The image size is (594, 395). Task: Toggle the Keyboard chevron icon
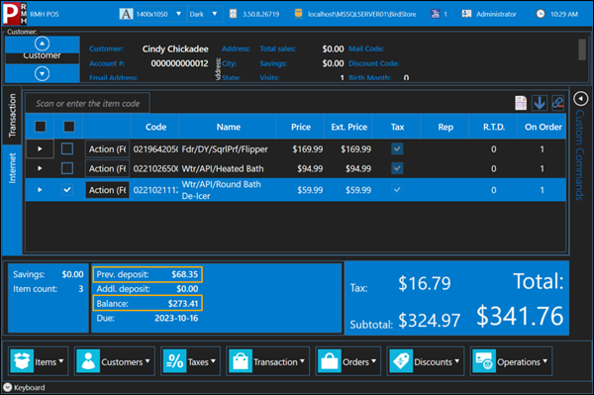(x=8, y=387)
